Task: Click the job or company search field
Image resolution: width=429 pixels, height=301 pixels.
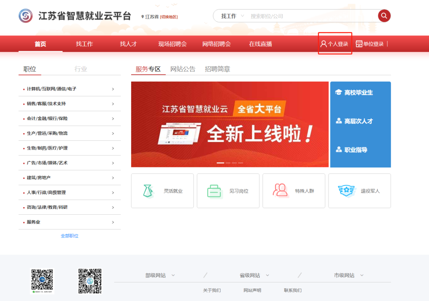Action: [x=310, y=16]
